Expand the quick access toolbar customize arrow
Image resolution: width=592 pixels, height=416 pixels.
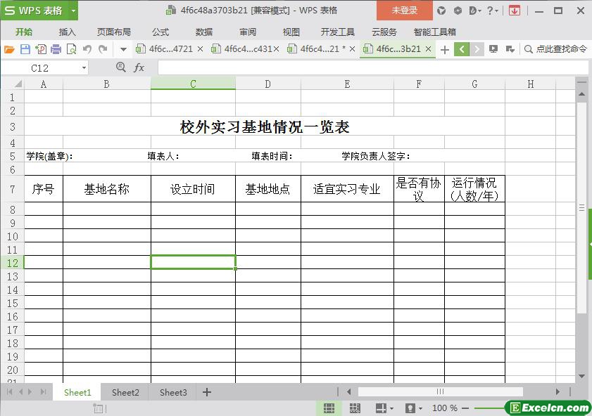123,49
